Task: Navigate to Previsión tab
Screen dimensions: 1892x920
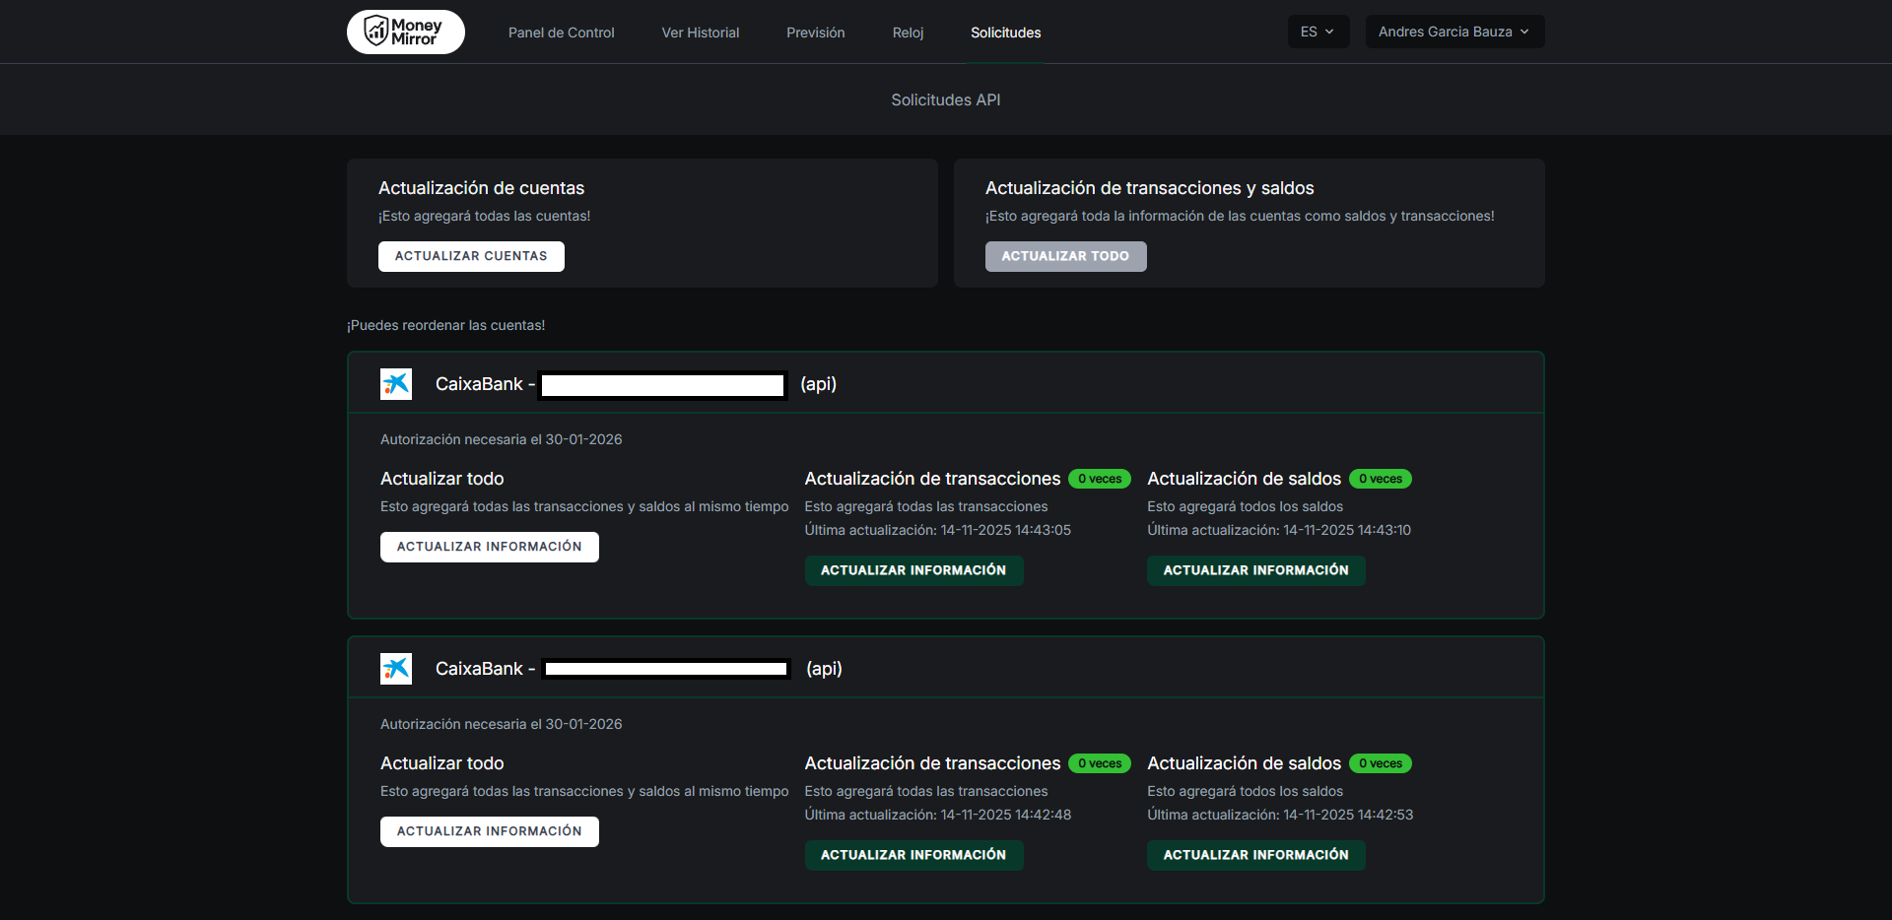Action: point(815,33)
